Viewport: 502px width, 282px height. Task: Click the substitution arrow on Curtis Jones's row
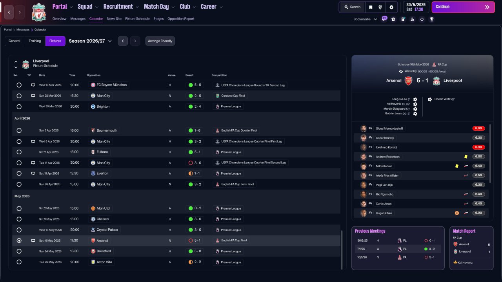pos(466,204)
